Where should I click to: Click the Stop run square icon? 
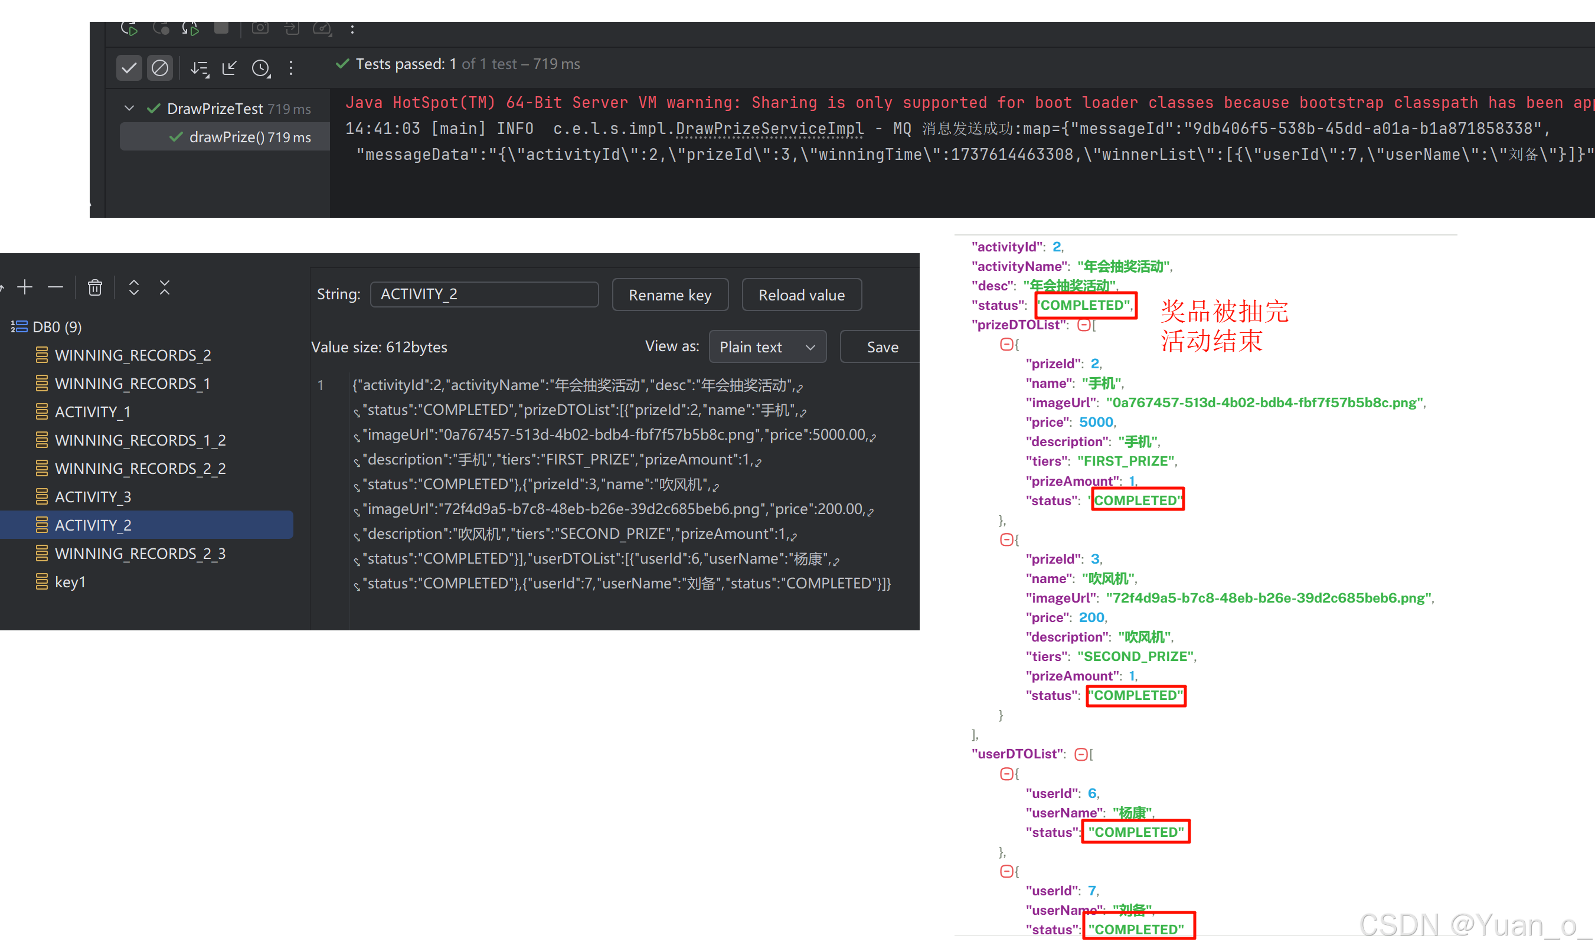221,28
